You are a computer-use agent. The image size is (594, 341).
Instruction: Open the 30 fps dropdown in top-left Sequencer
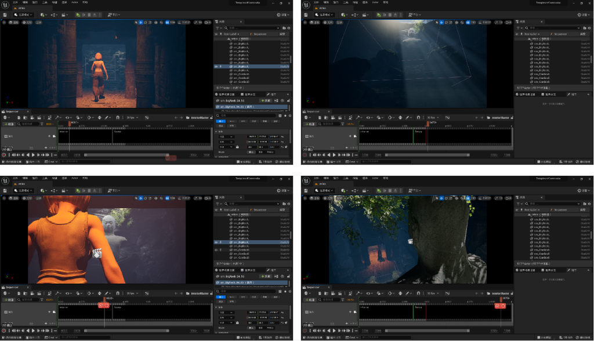tap(132, 117)
